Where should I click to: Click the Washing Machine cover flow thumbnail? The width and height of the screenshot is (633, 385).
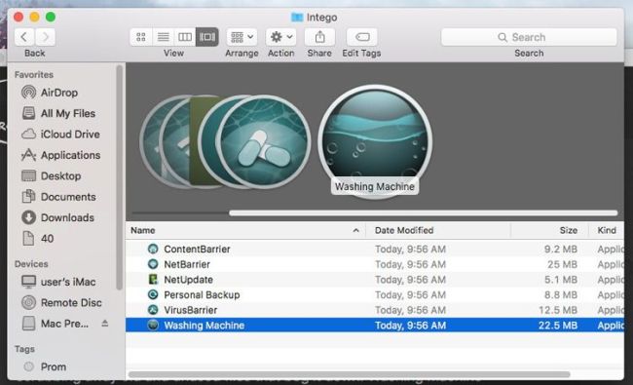[375, 141]
